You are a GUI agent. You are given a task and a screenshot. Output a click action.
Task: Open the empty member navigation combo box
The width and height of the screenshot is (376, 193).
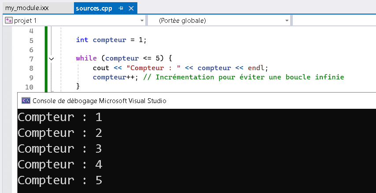pyautogui.click(x=334, y=21)
